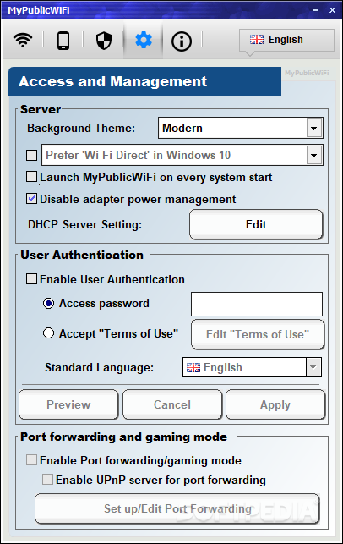The width and height of the screenshot is (343, 544).
Task: Click the Background Theme label
Action: tap(81, 128)
